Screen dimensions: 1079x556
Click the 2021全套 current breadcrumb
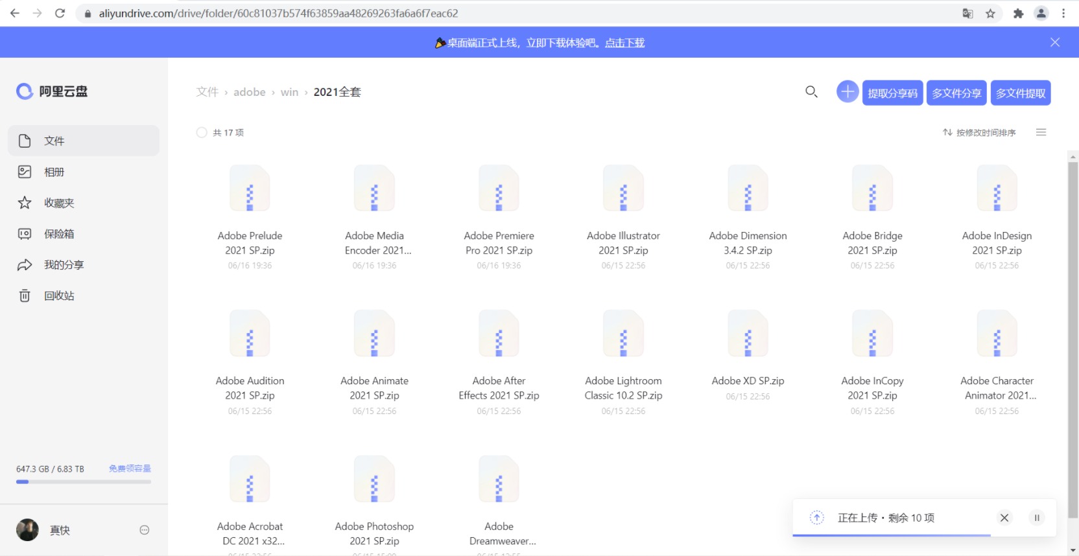point(337,92)
